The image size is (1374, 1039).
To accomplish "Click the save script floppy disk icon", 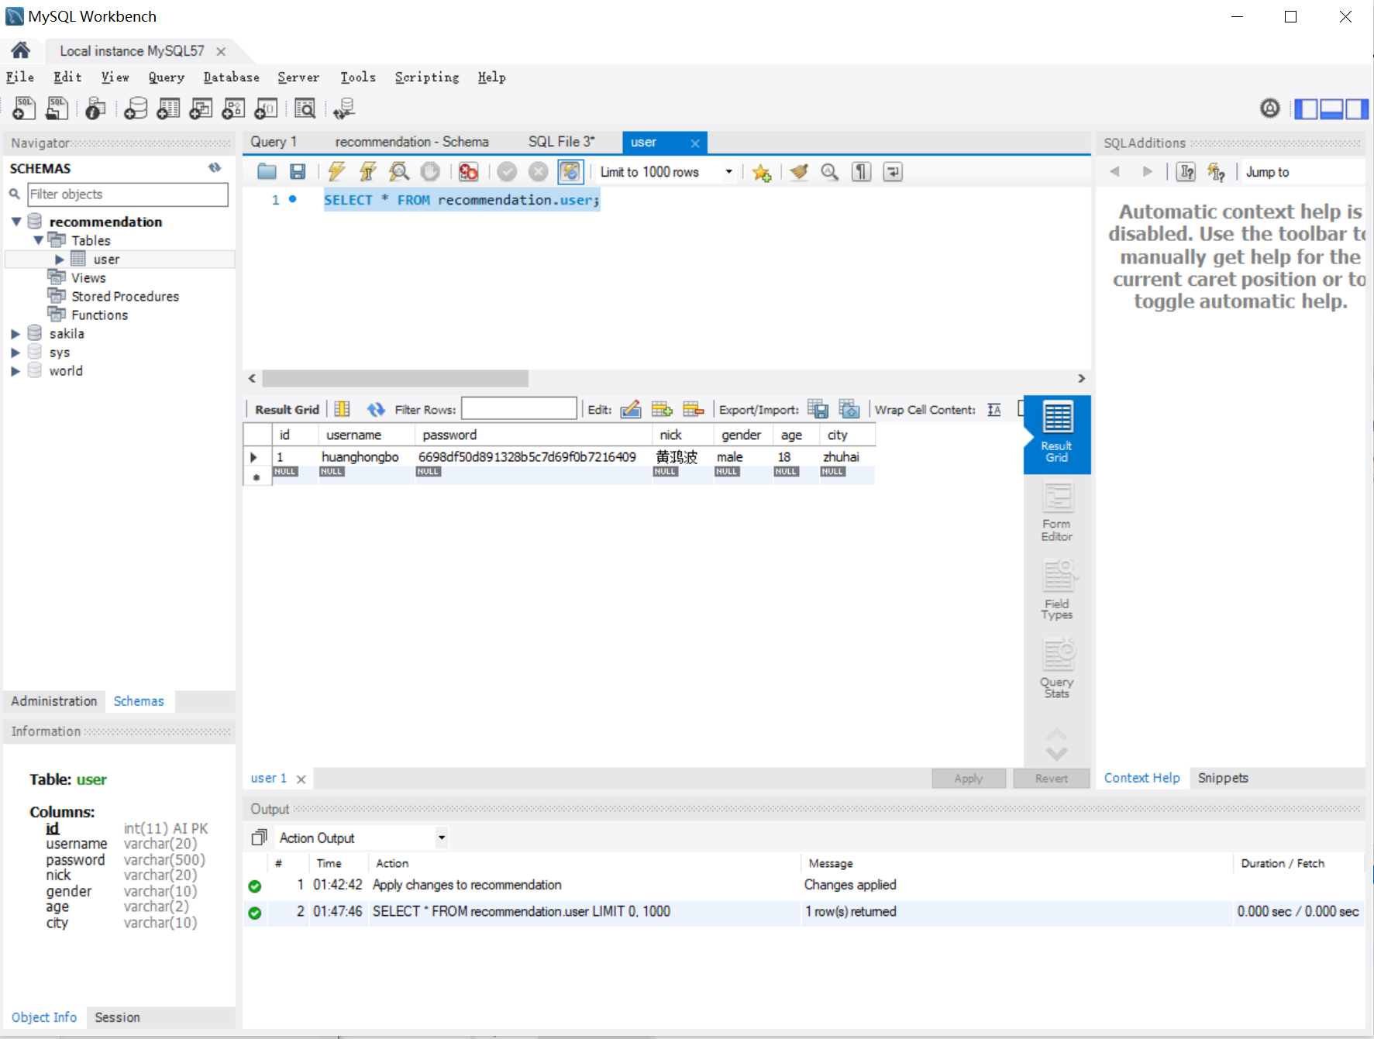I will click(298, 172).
